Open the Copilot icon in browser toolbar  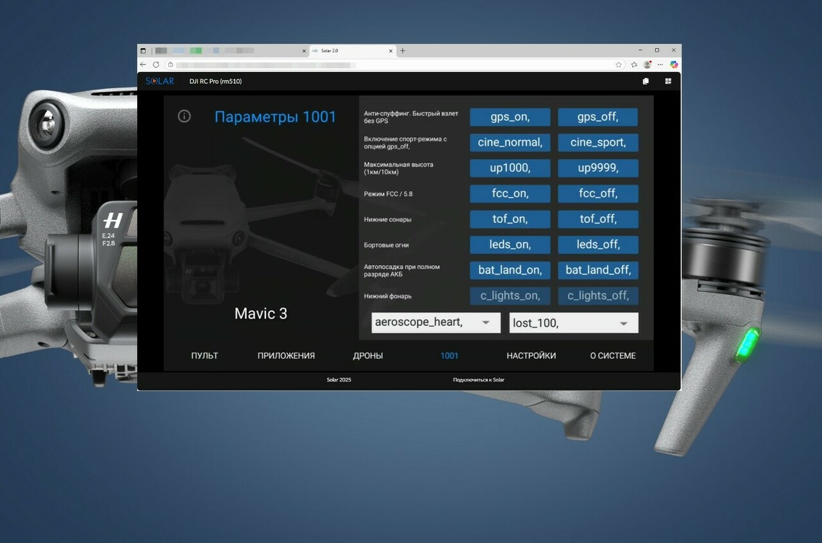pos(674,64)
